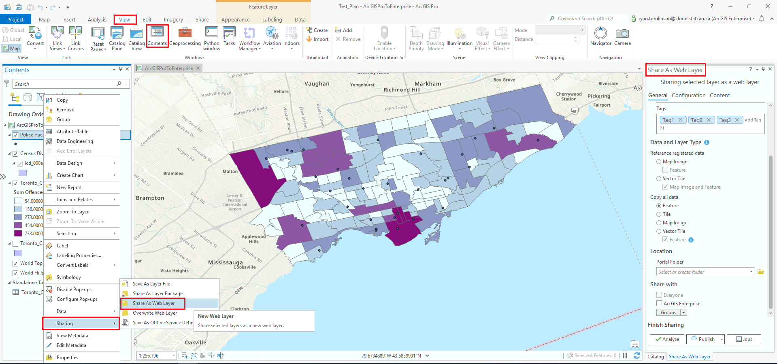The width and height of the screenshot is (777, 364).
Task: Click the Analyze button
Action: [667, 339]
